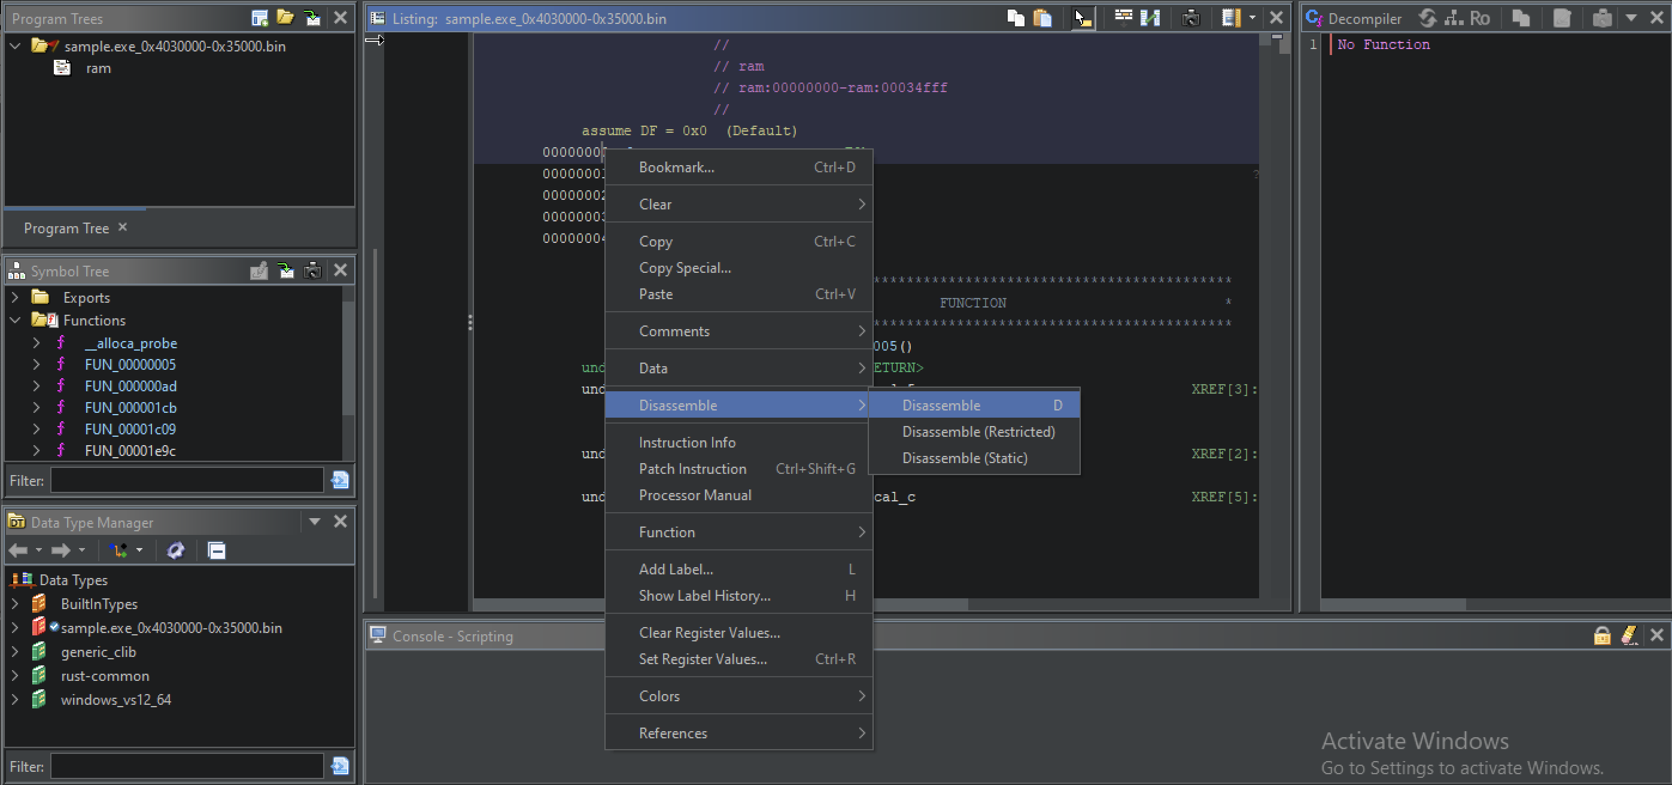Collapse the Functions folder in Symbol Tree

15,320
